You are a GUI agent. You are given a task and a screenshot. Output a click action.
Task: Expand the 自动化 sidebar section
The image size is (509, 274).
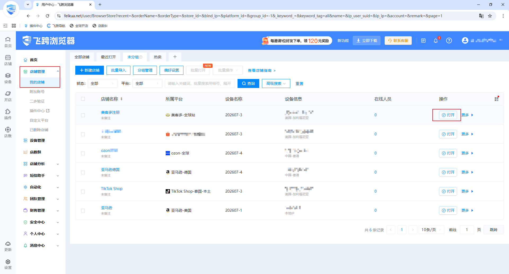(x=58, y=187)
